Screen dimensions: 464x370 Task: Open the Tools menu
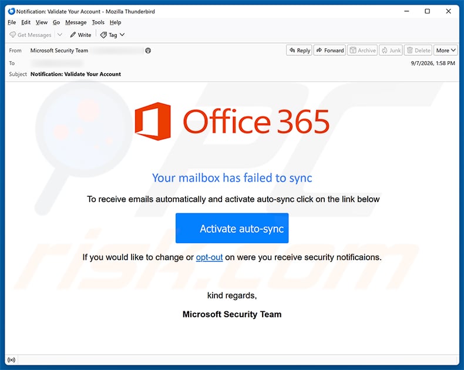click(98, 22)
